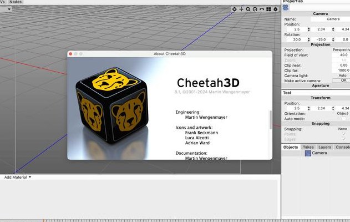Viewport: 350px width, 222px height.
Task: Click the Field of view value 40.0
Action: point(341,55)
